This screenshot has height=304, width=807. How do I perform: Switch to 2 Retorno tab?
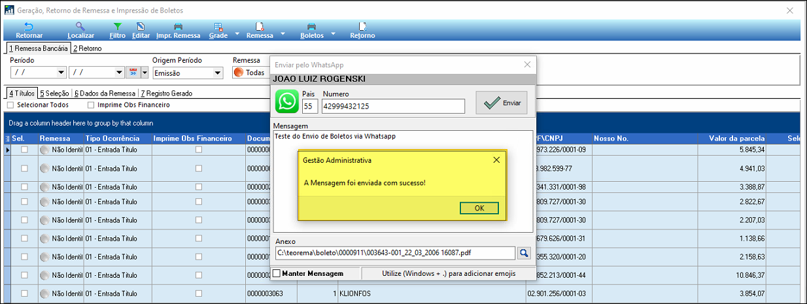click(x=87, y=48)
